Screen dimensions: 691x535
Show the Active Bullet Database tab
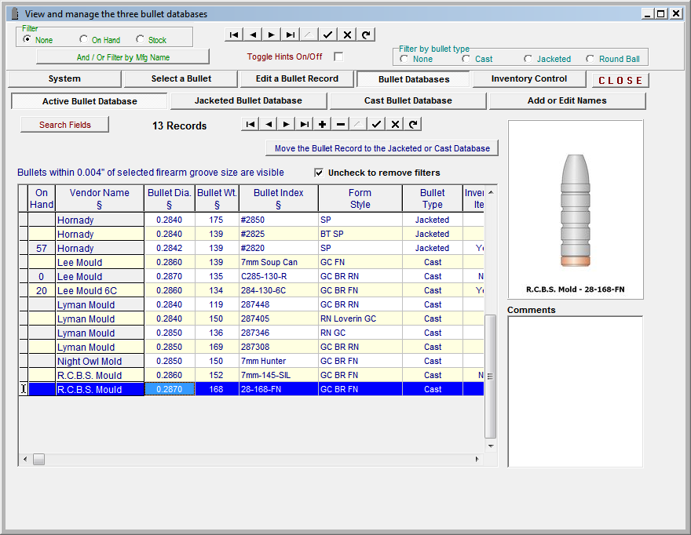pos(90,101)
